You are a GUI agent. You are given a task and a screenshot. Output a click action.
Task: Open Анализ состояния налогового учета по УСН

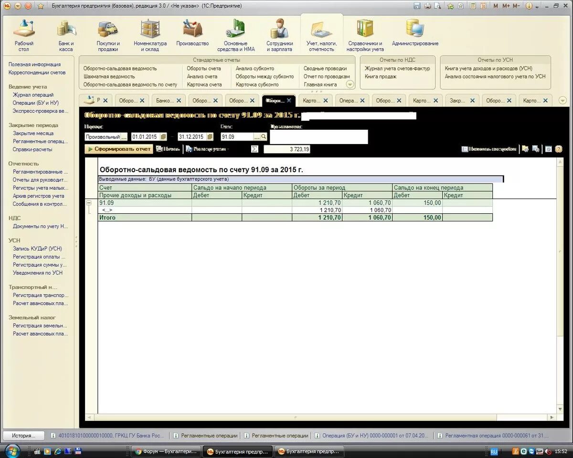click(495, 76)
